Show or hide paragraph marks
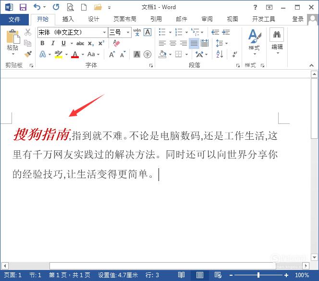This screenshot has width=319, height=281. (x=234, y=54)
